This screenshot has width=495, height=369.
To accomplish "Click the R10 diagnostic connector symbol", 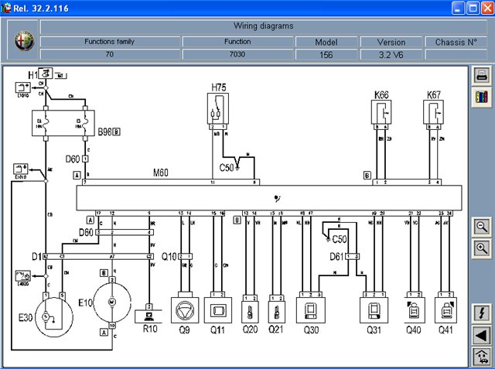I will coord(148,316).
